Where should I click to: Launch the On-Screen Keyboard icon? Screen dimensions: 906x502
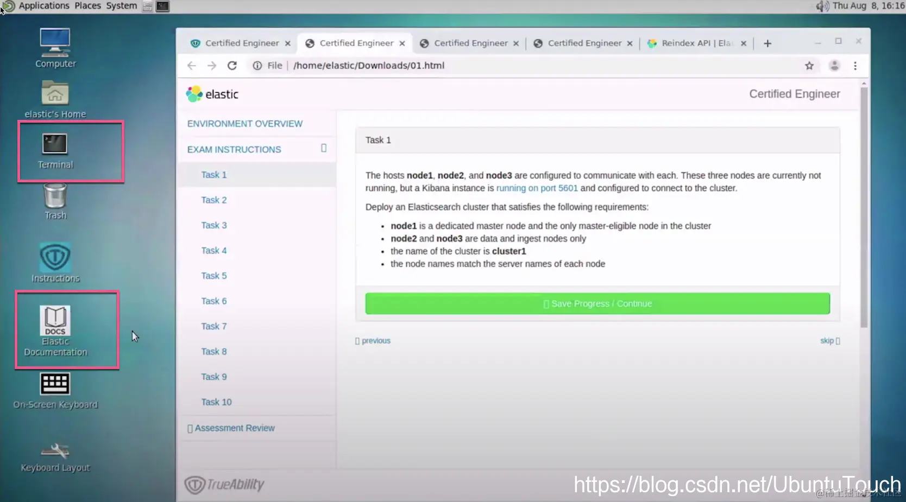[x=55, y=391]
